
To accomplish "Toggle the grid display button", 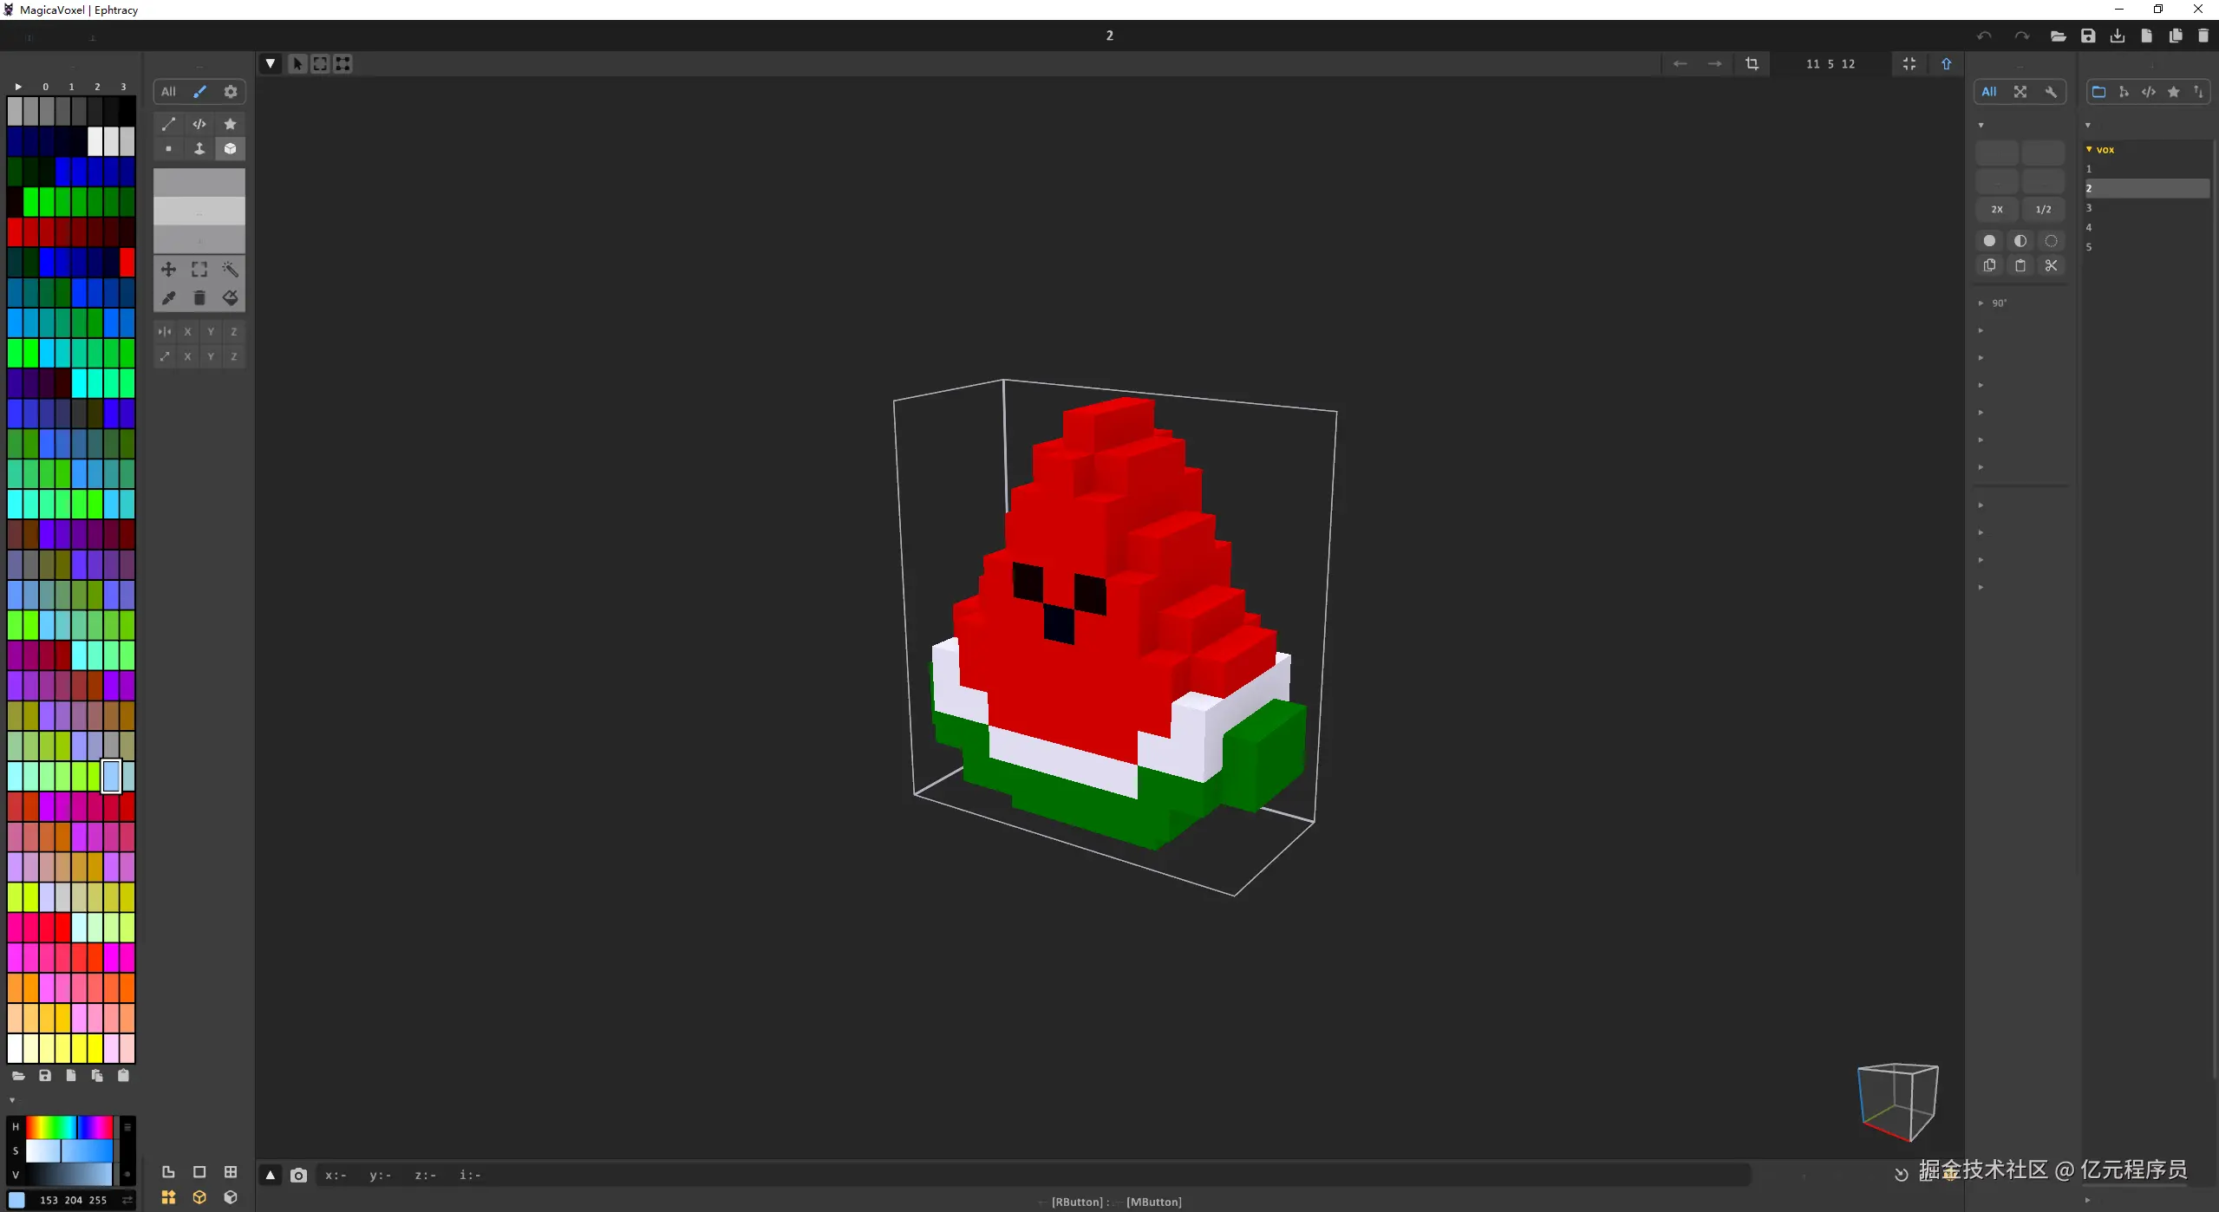I will pyautogui.click(x=231, y=1172).
